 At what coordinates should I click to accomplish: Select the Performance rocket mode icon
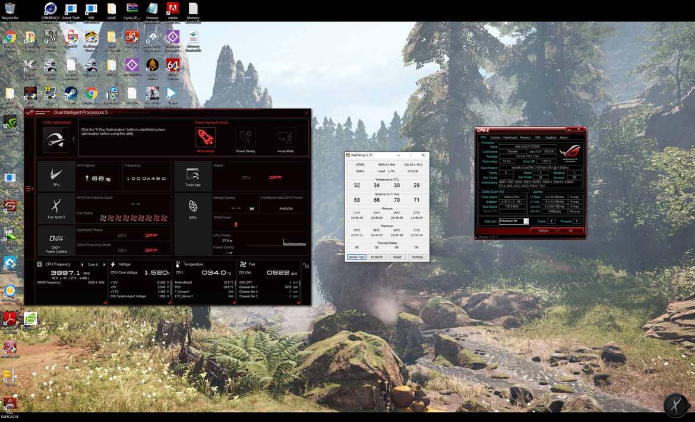[x=205, y=137]
